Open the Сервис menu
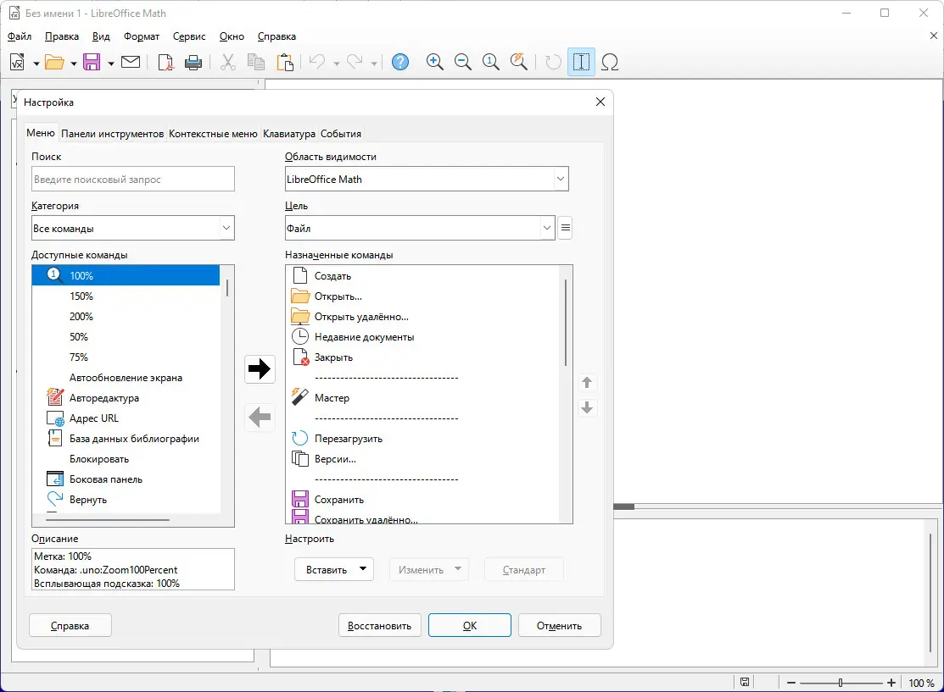The width and height of the screenshot is (944, 692). [x=188, y=36]
